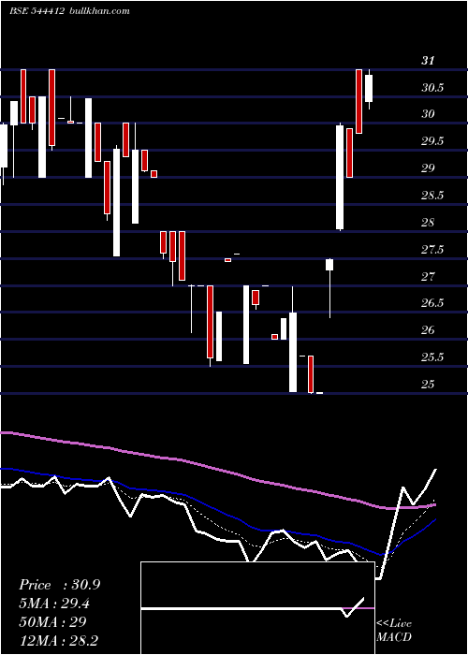Click the 27.5 price axis label
The height and width of the screenshot is (655, 468).
[431, 250]
